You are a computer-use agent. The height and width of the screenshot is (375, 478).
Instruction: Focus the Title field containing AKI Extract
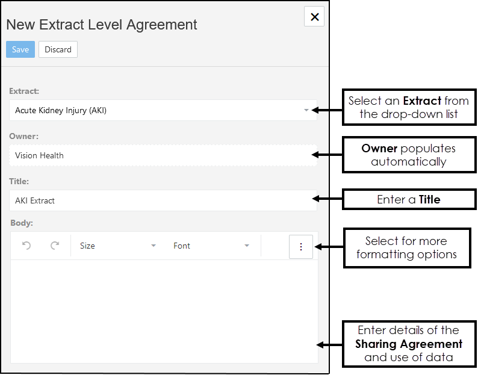coord(163,200)
